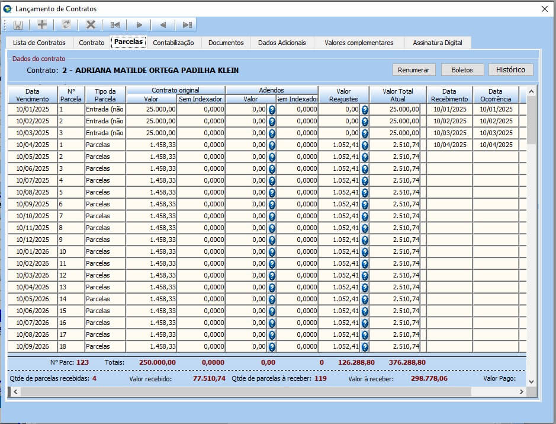Image resolution: width=556 pixels, height=424 pixels.
Task: Open the Histórico button
Action: point(510,70)
